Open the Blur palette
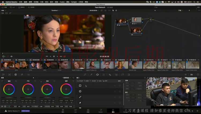Image resolution: width=201 pixels, height=114 pixels. coord(110,74)
